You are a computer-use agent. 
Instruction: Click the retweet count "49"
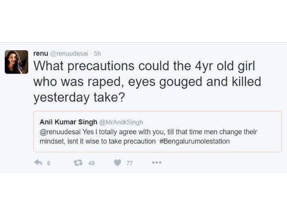coord(91,163)
